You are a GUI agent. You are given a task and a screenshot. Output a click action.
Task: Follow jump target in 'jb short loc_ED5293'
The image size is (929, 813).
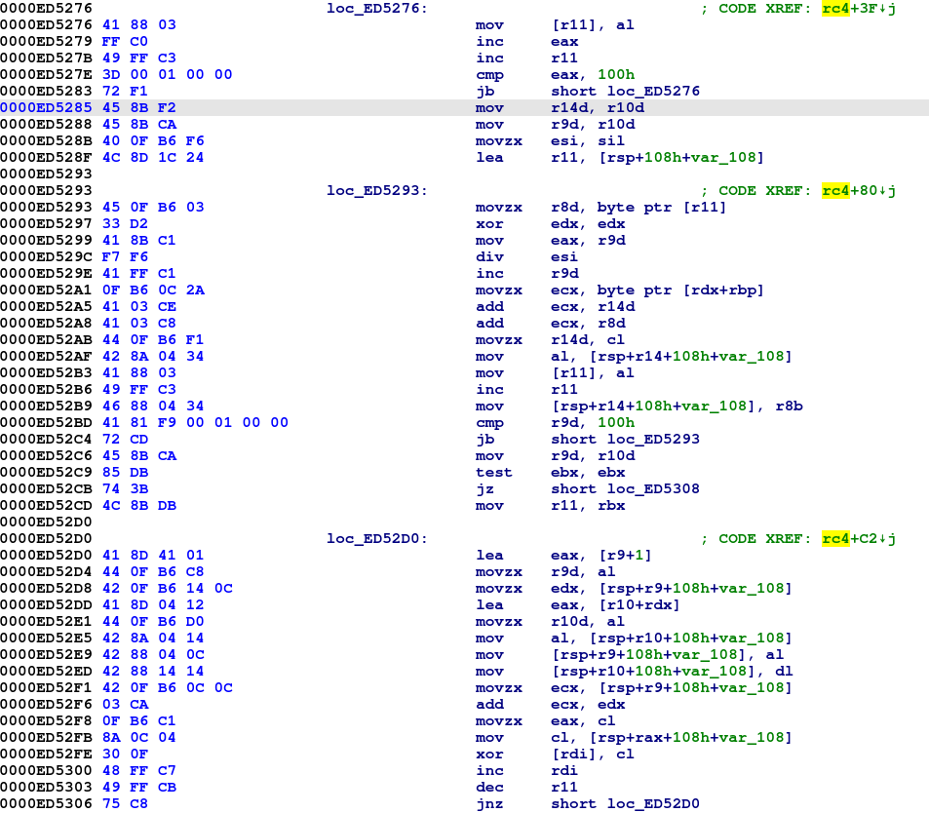(x=653, y=439)
